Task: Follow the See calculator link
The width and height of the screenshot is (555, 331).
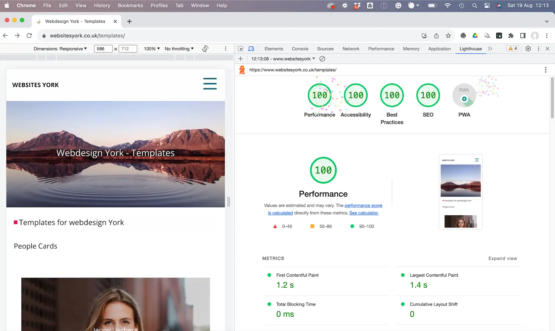Action: click(x=364, y=213)
